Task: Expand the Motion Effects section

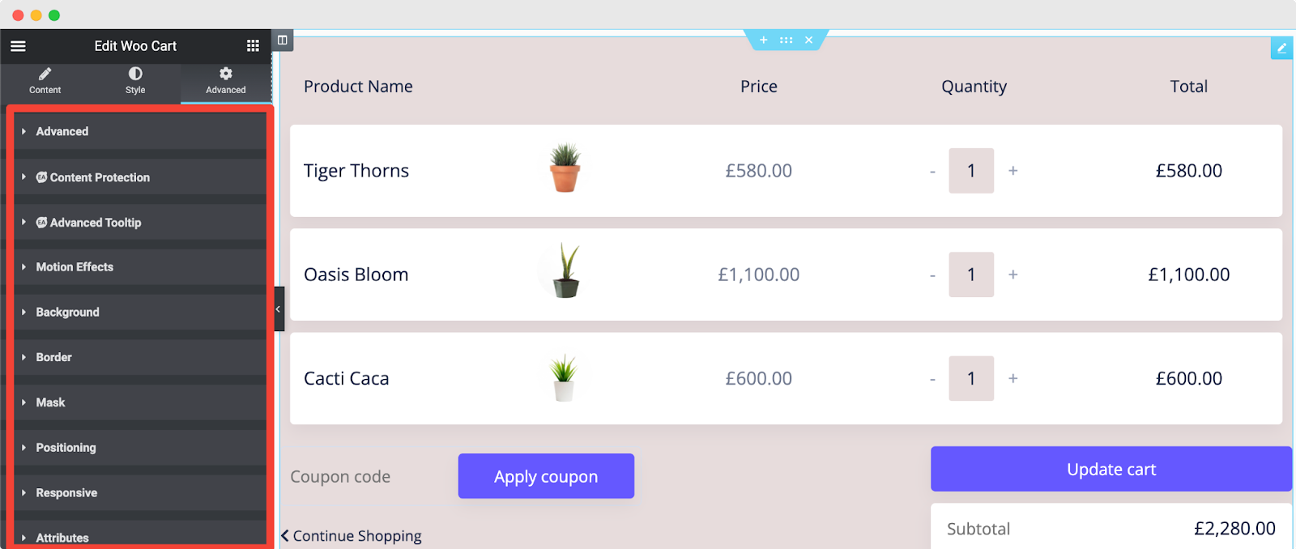Action: click(75, 266)
